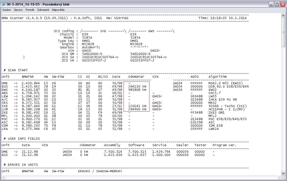This screenshot has height=181, width=287.
Task: Click the SRS part number '8.372.521'
Action: point(31,103)
